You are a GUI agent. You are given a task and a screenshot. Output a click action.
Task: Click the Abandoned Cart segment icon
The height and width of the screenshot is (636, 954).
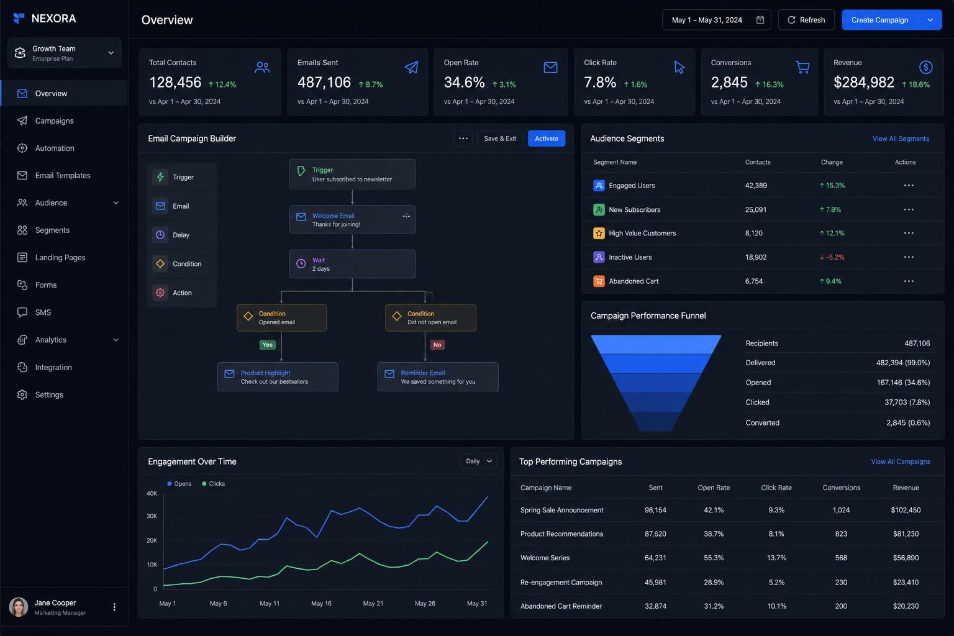599,281
